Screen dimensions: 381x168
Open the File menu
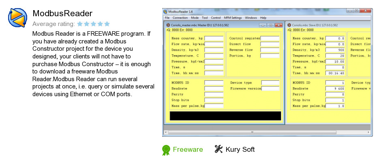point(167,18)
